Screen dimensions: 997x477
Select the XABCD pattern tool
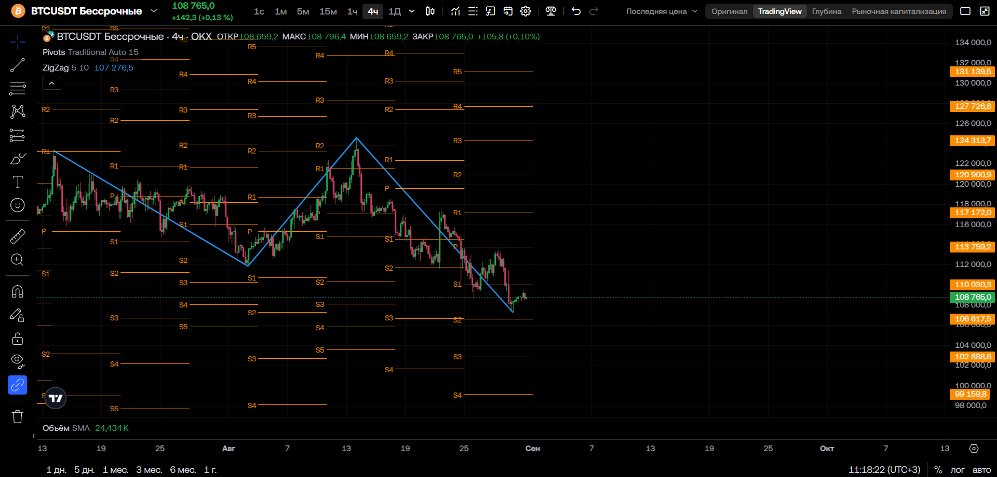(x=18, y=111)
